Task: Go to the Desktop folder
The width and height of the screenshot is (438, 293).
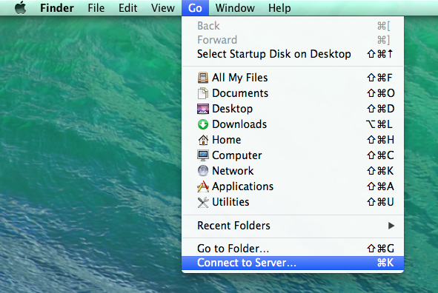Action: (293, 109)
